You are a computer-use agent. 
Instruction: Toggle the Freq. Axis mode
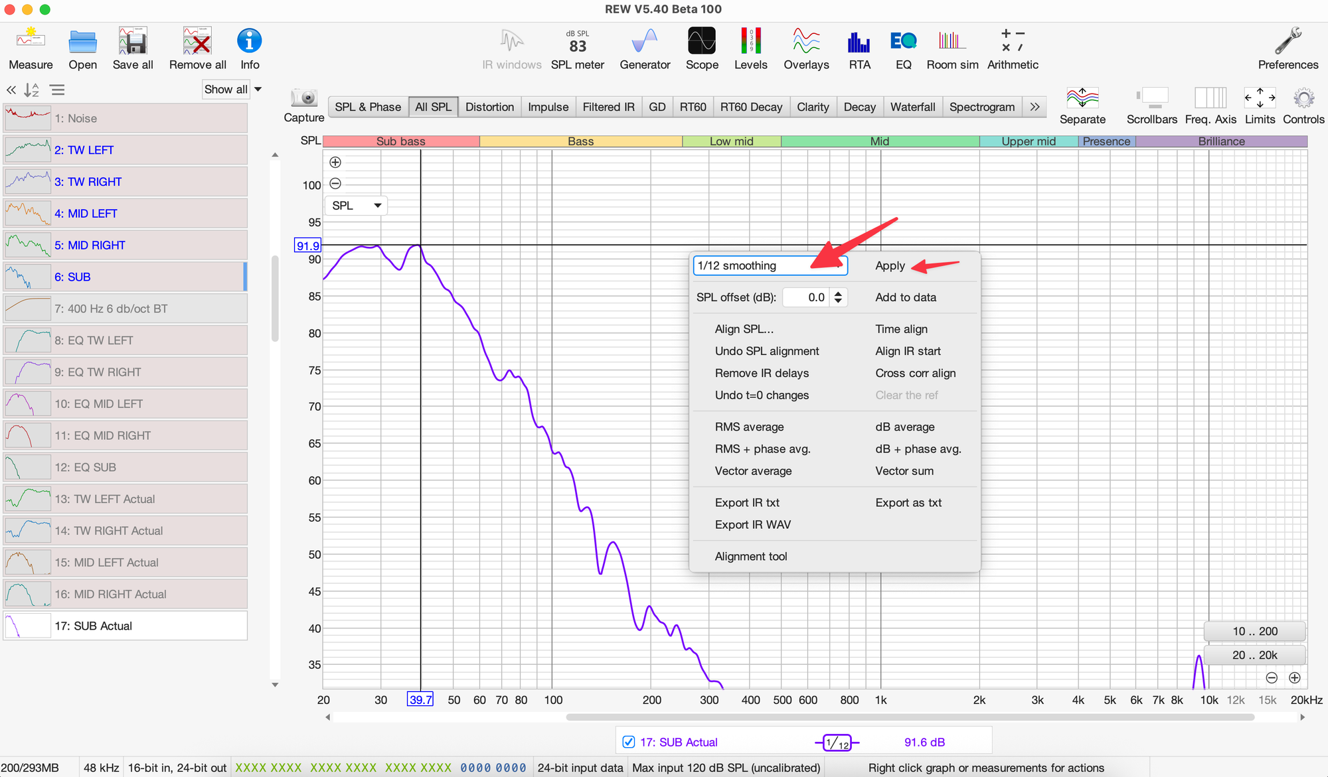coord(1210,98)
